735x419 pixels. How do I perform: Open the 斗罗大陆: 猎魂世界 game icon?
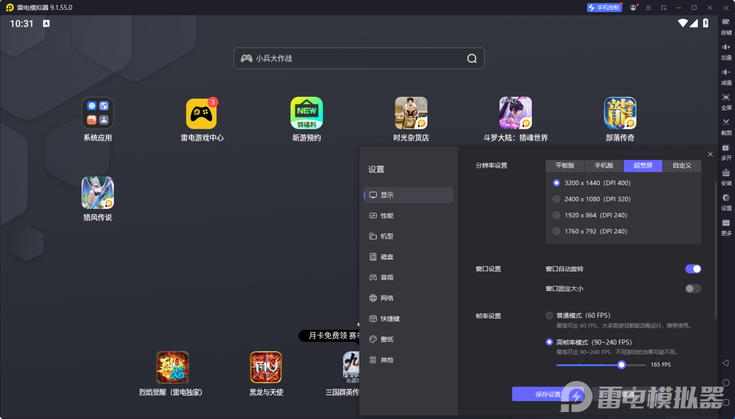pyautogui.click(x=516, y=114)
